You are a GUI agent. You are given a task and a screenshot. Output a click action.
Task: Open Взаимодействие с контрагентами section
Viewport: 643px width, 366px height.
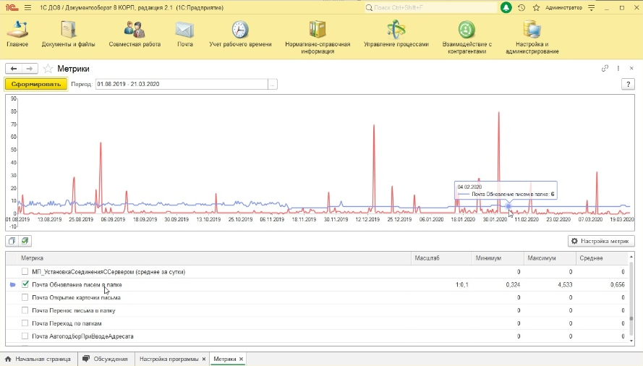point(467,38)
